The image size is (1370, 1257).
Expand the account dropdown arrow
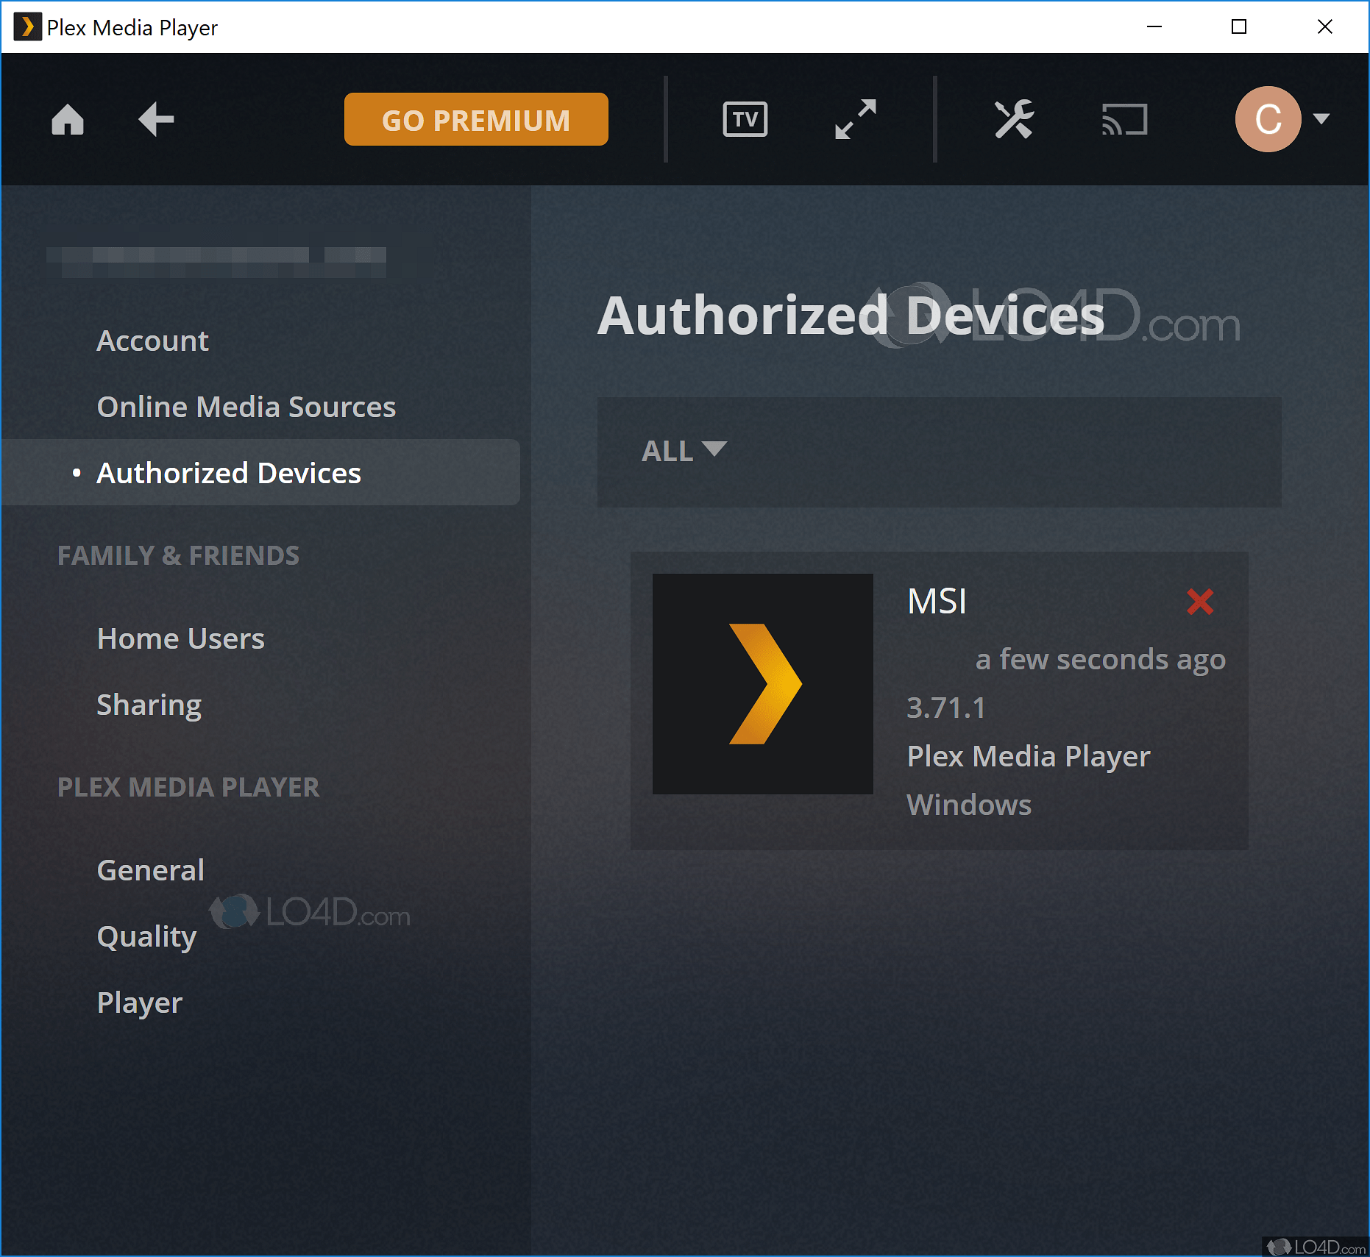pyautogui.click(x=1321, y=118)
